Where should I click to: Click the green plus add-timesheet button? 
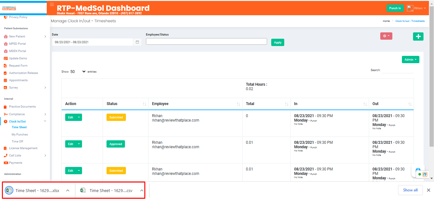click(418, 36)
